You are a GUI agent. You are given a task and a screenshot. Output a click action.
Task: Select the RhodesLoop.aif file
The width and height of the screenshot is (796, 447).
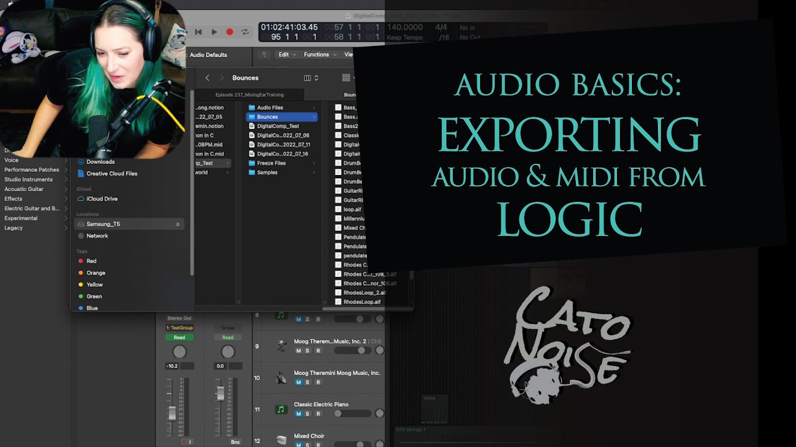(x=358, y=302)
